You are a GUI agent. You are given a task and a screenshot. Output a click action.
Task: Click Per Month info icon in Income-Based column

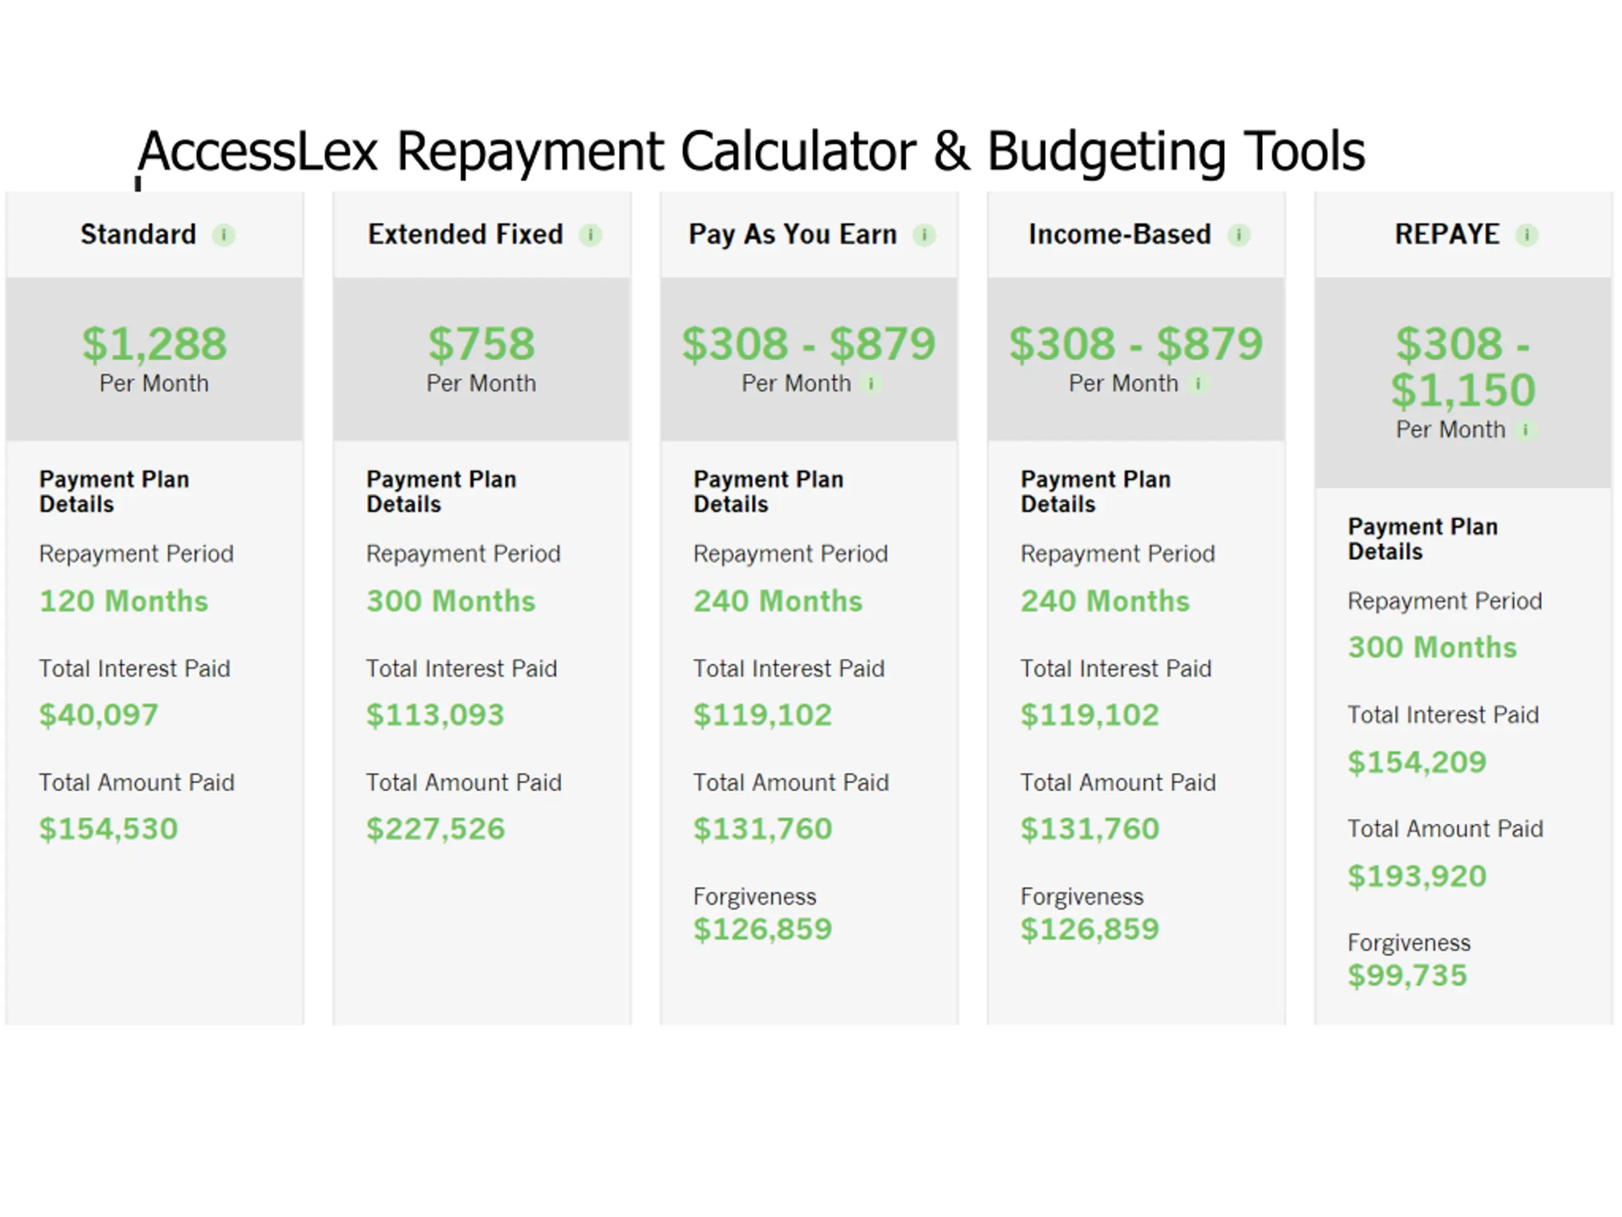[x=1198, y=383]
